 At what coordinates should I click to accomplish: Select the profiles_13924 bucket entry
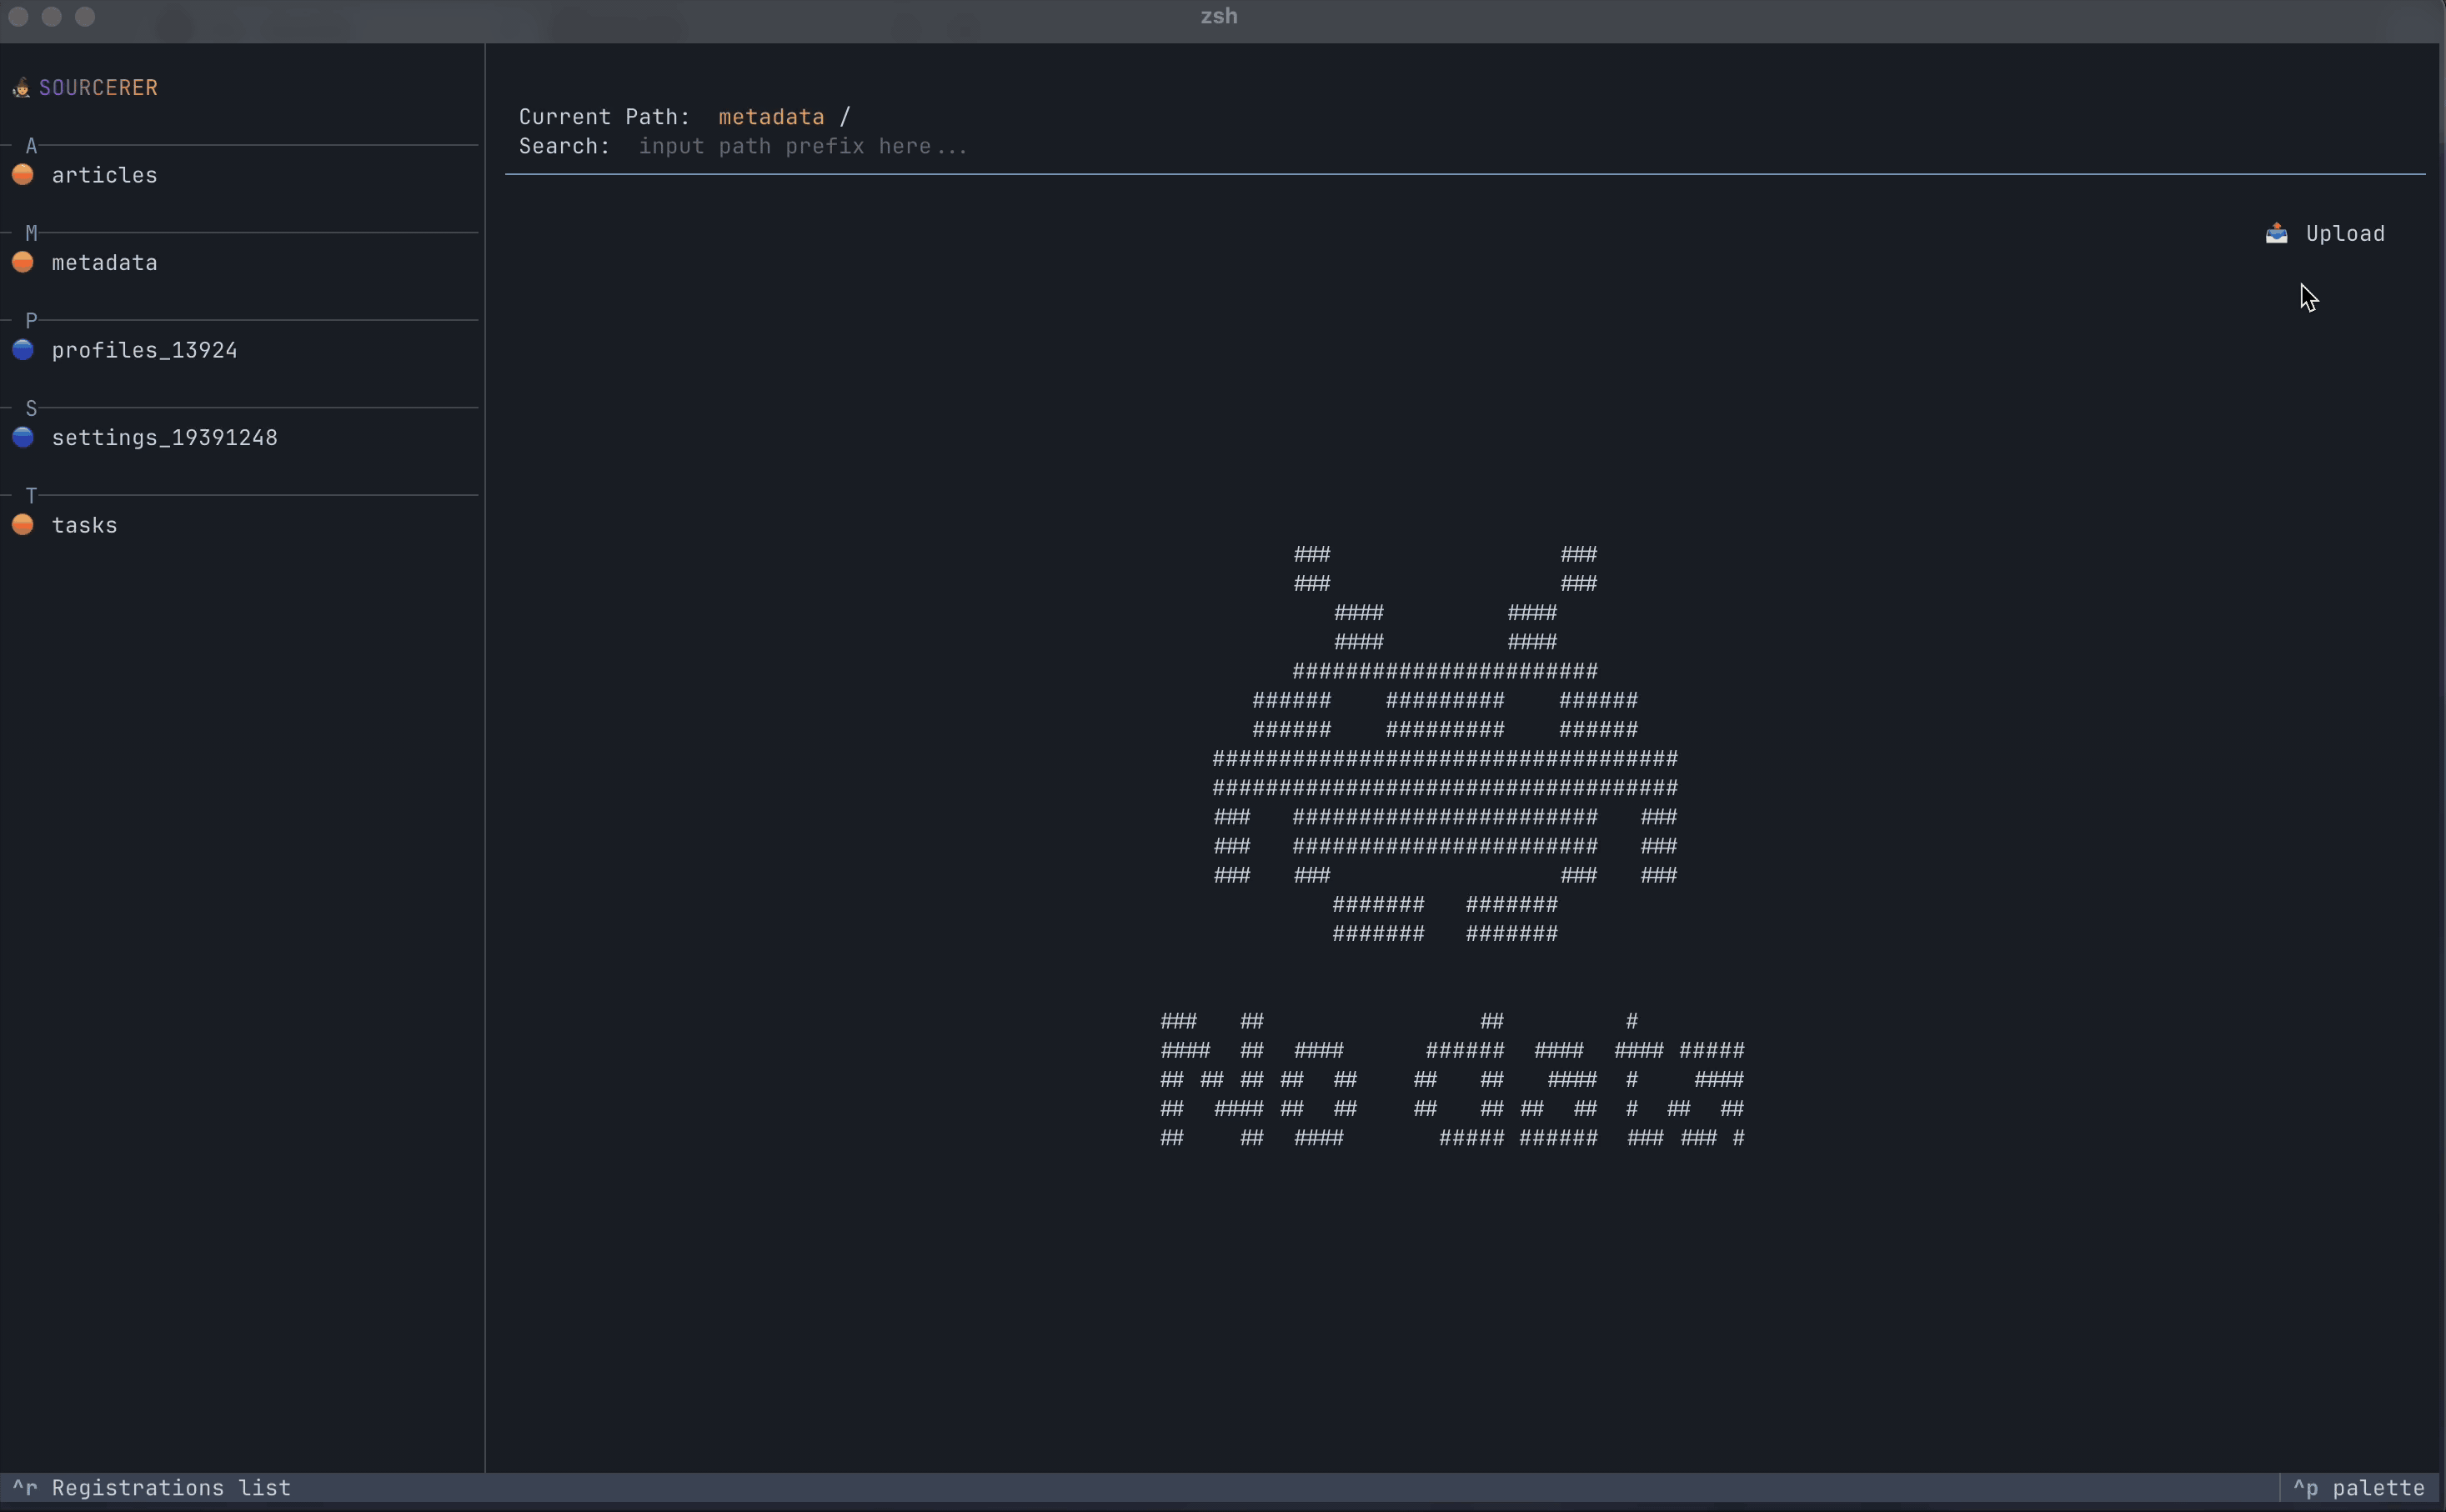(145, 350)
